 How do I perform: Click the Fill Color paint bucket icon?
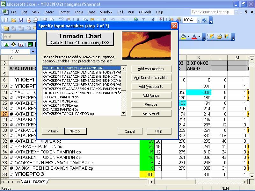pos(184,37)
